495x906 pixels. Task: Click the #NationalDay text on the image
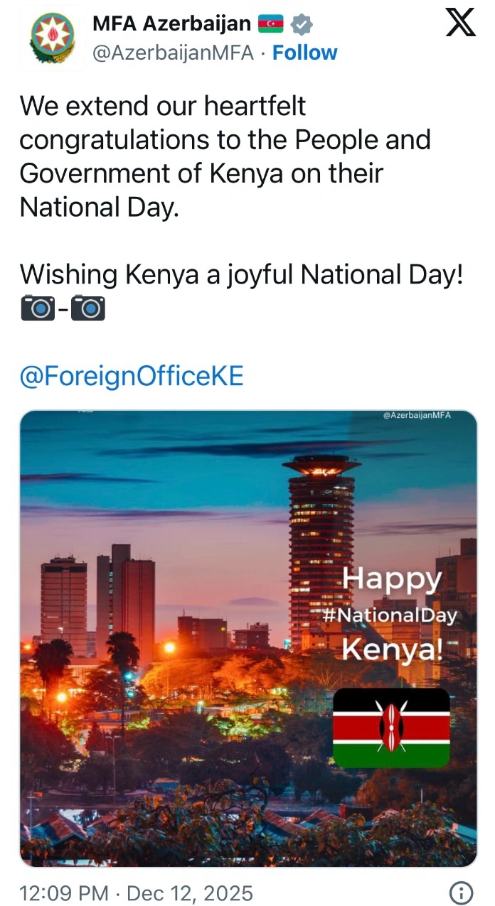(388, 615)
